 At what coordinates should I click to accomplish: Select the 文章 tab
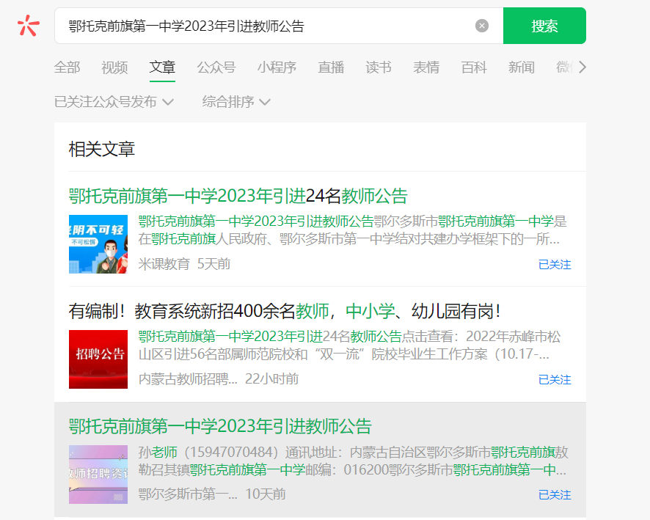[x=162, y=67]
